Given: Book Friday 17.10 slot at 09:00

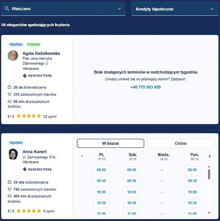Looking at the screenshot, I should 101,170.
